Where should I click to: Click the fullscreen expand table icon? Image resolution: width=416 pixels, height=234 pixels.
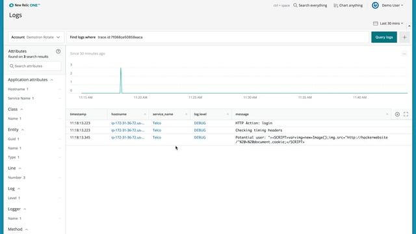406,114
